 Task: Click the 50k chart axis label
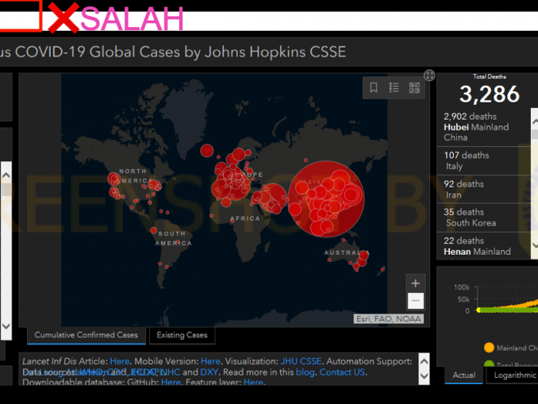[x=463, y=299]
